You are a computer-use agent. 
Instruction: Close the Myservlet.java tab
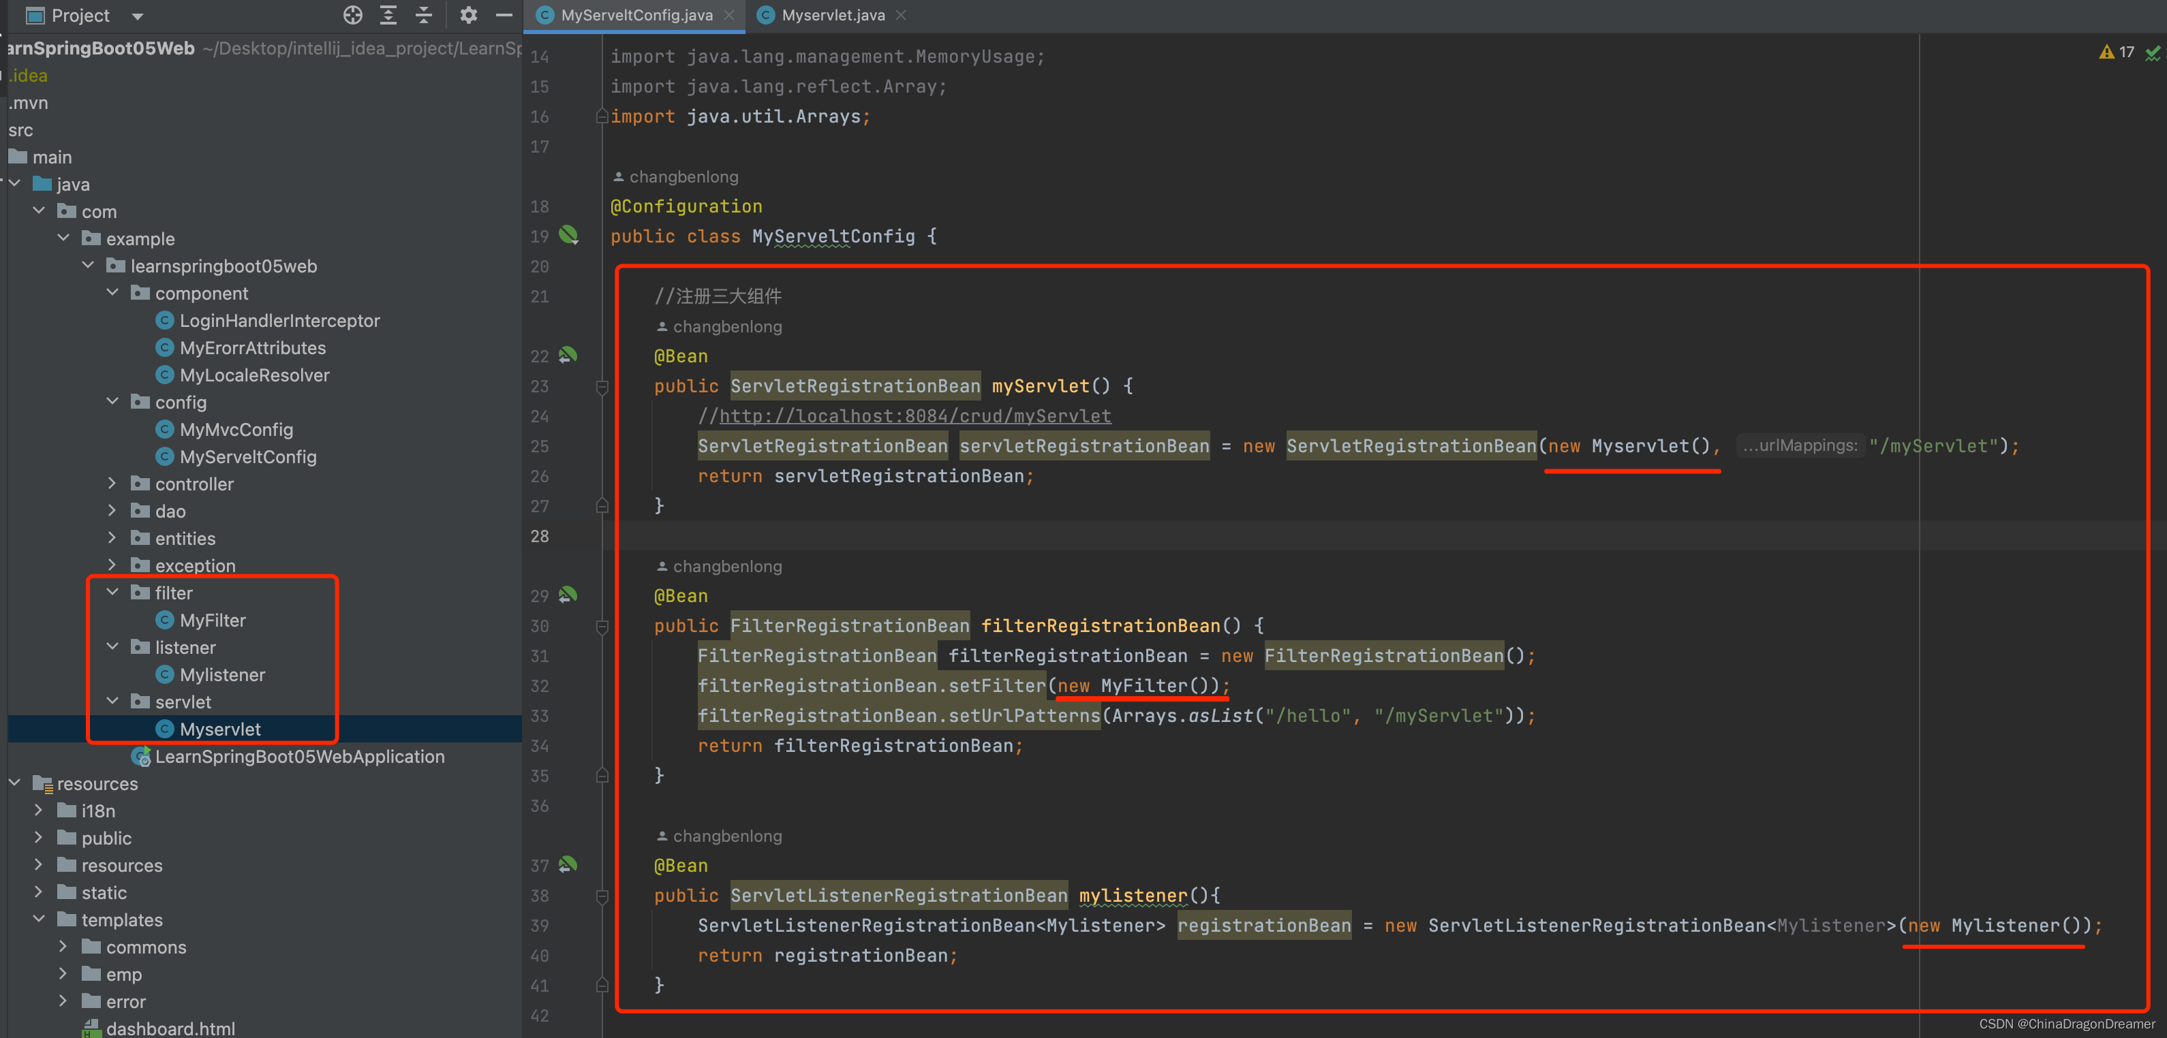tap(901, 15)
